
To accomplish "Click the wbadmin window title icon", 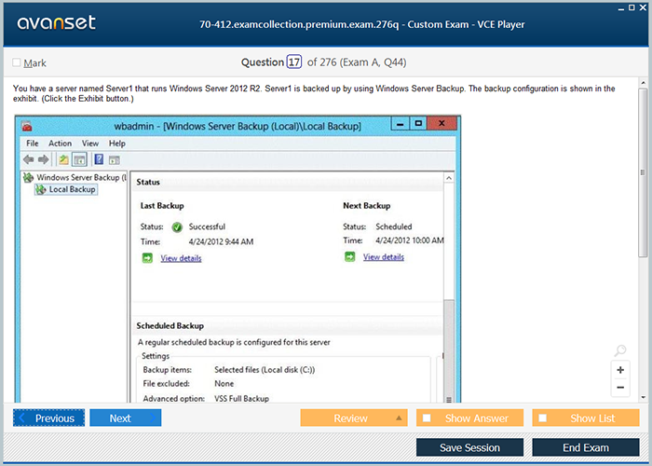I will click(x=27, y=126).
